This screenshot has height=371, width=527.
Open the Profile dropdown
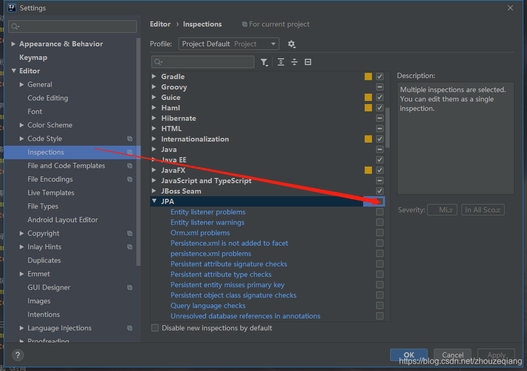[x=229, y=44]
